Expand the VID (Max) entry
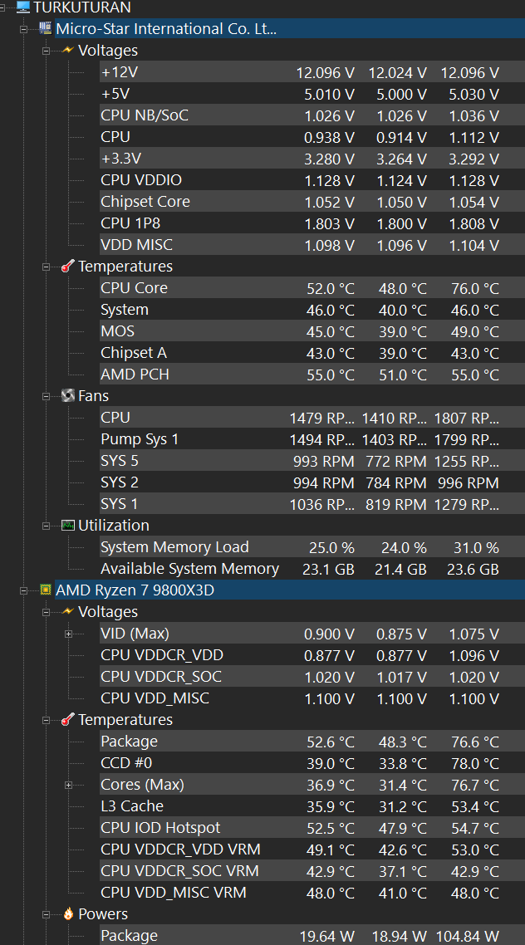 pyautogui.click(x=68, y=634)
